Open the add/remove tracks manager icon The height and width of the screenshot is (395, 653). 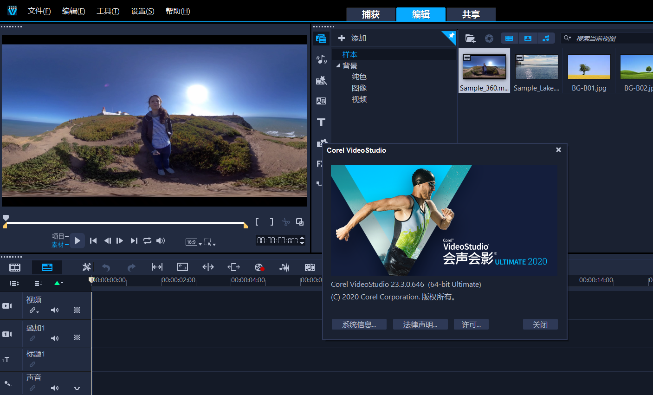39,283
